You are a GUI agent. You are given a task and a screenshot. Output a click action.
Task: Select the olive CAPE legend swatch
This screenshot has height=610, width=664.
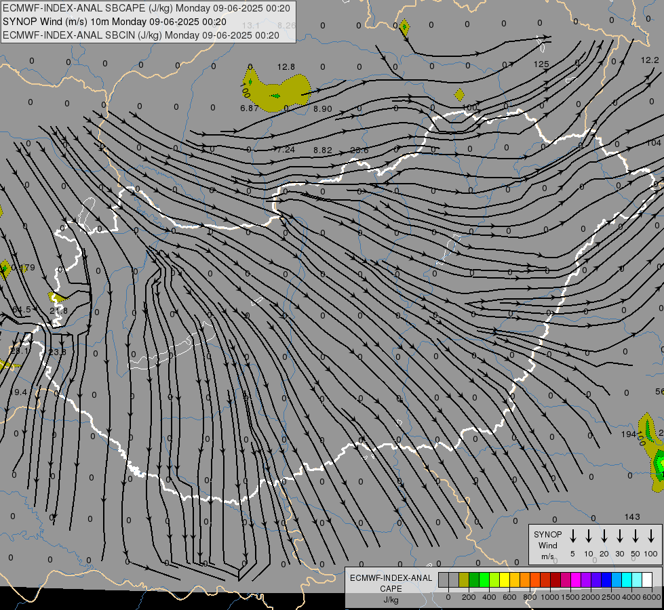[464, 579]
